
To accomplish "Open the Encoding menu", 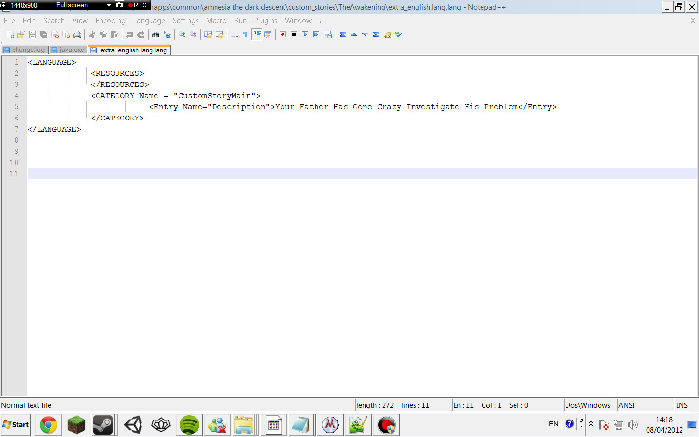I will point(110,21).
